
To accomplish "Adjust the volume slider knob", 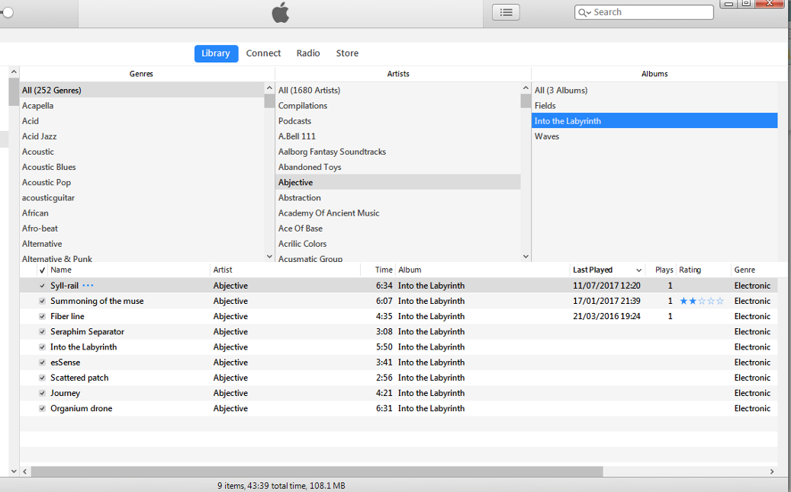I will tap(8, 13).
